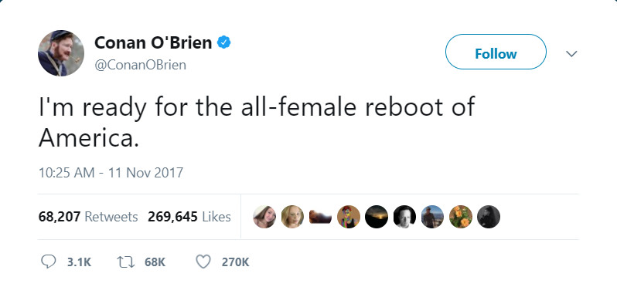Open first liker avatar with long hair
Image resolution: width=617 pixels, height=287 pixels.
(264, 217)
